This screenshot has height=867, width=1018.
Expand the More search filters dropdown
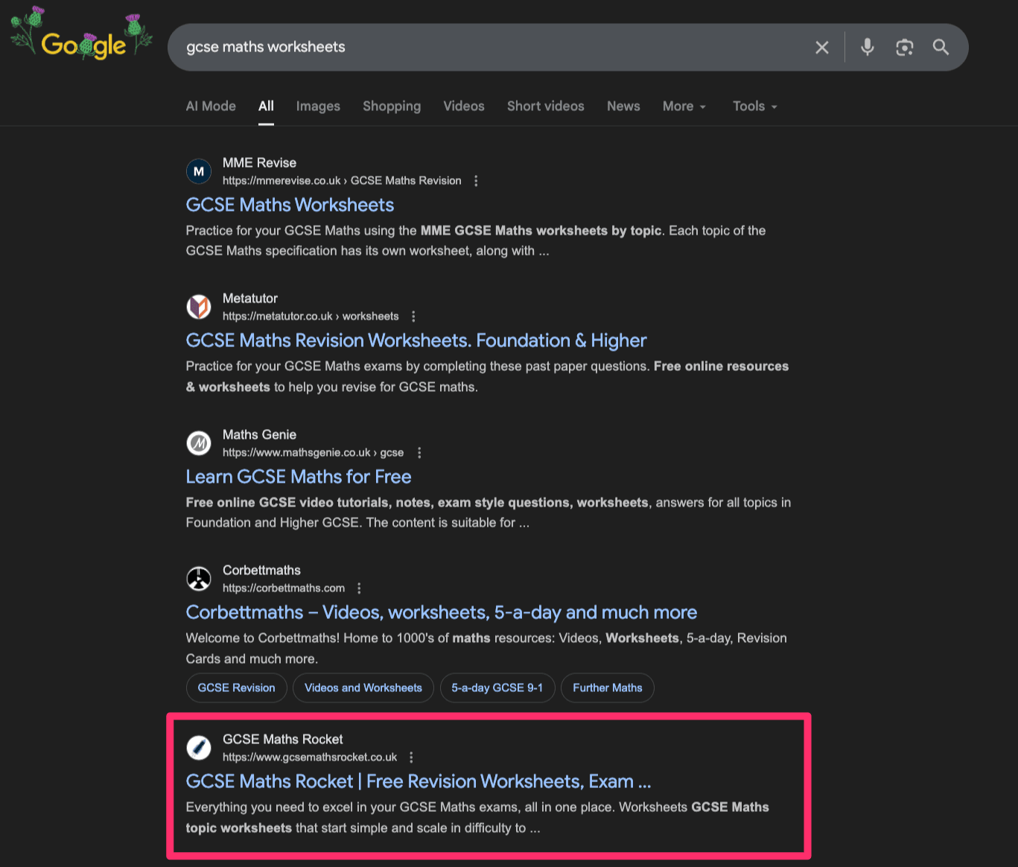(x=684, y=107)
